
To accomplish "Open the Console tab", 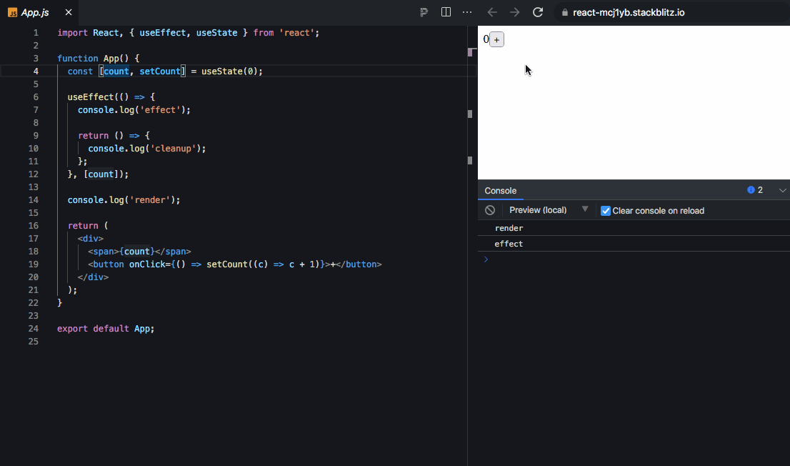I will point(500,191).
